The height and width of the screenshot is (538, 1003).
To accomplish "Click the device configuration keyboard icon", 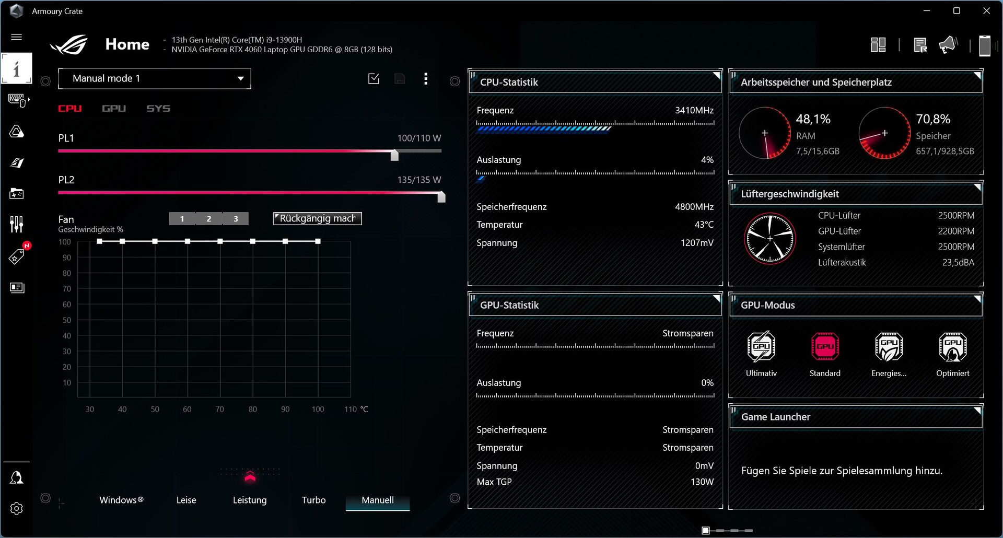I will pyautogui.click(x=17, y=100).
